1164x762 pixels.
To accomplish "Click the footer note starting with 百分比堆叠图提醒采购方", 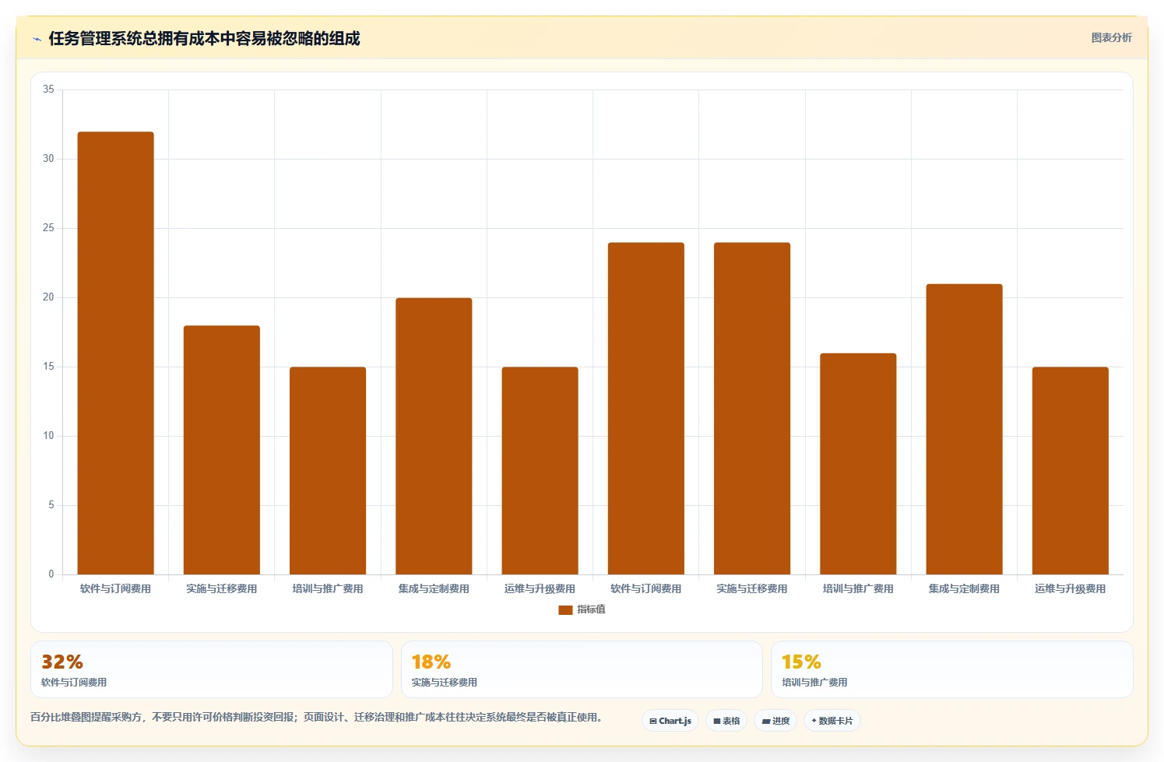I will coord(316,718).
